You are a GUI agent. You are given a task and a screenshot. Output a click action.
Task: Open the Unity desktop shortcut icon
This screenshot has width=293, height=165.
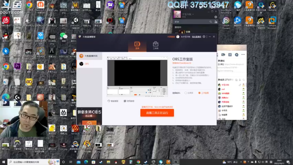click(75, 23)
